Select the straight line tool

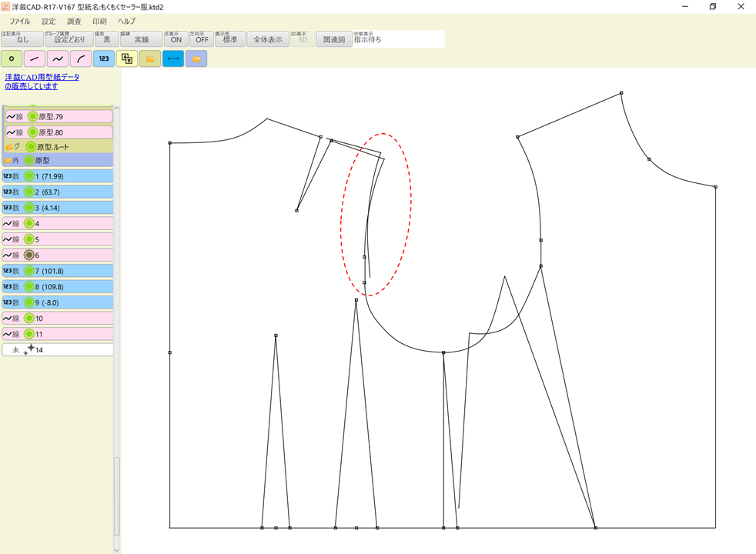tap(34, 58)
